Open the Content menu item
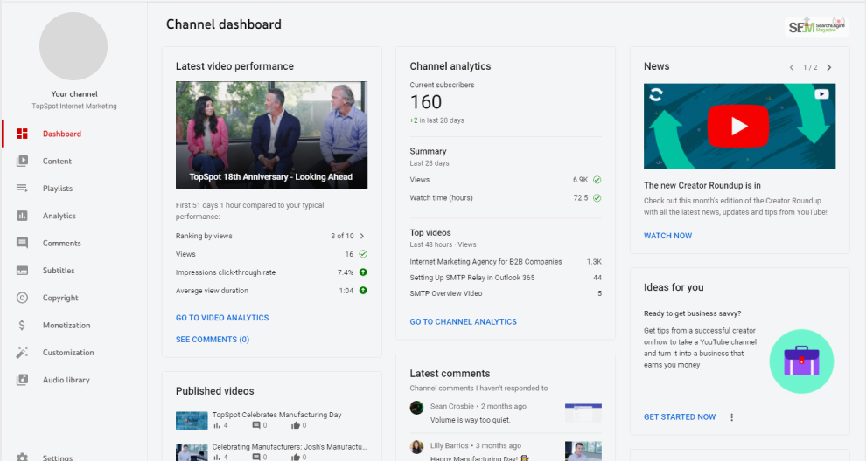 (57, 161)
